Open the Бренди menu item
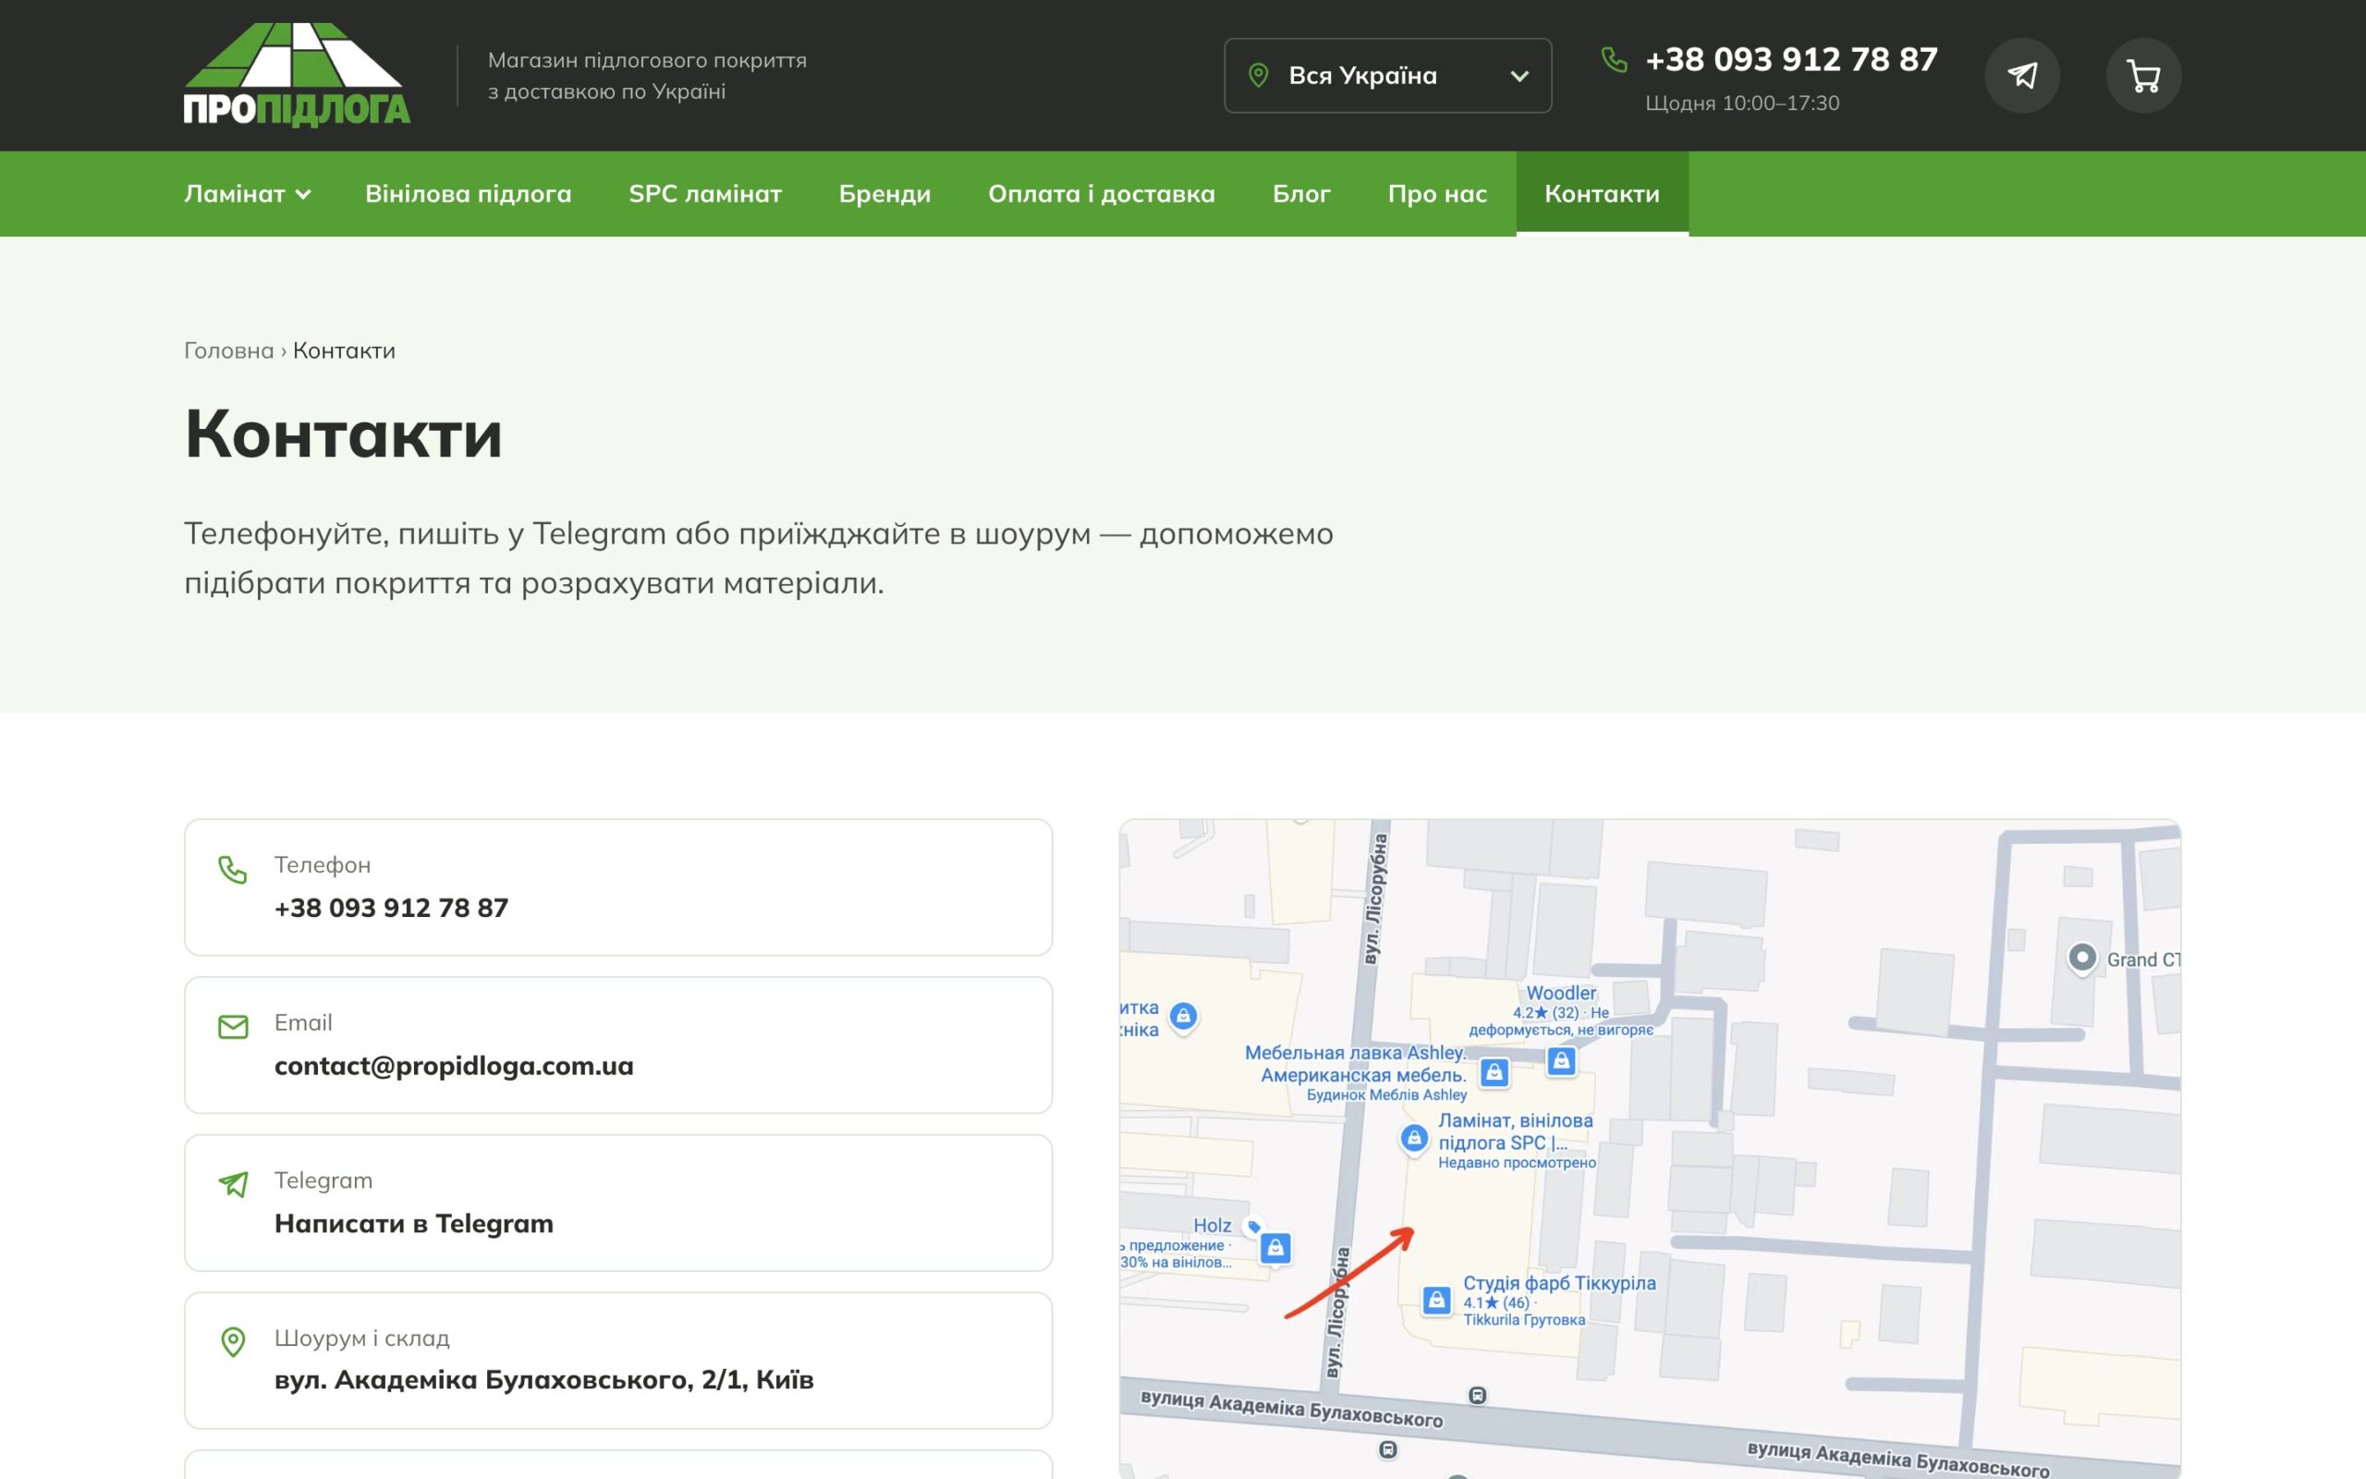 (884, 194)
